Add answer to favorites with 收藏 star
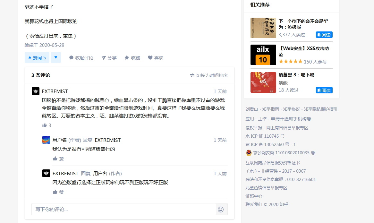 tap(132, 58)
